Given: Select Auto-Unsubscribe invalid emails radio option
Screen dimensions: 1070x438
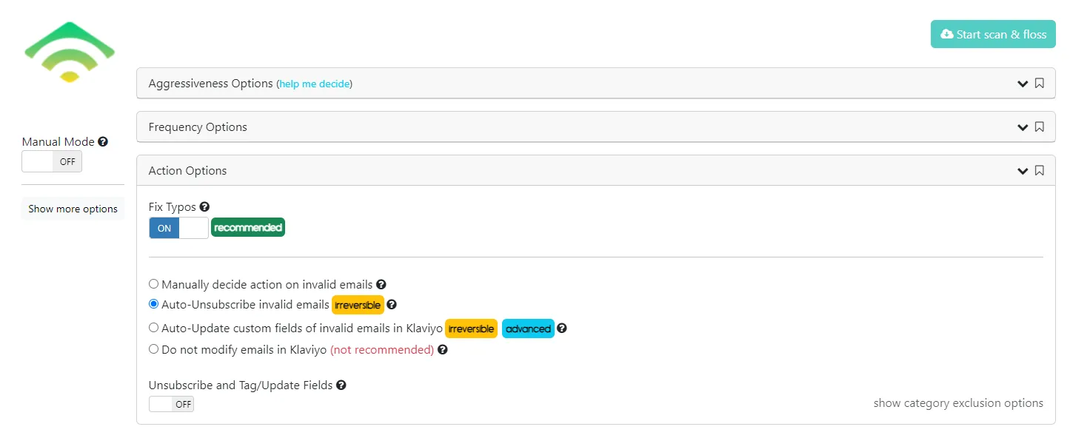Looking at the screenshot, I should tap(154, 304).
